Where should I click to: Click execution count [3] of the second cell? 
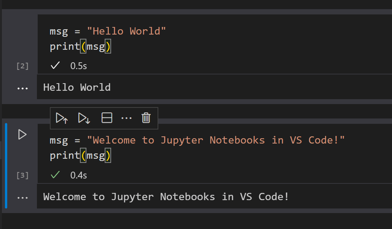coord(22,175)
